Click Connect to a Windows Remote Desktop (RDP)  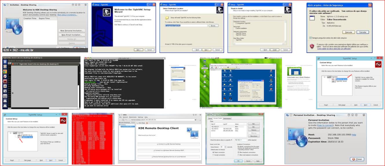pos(168,150)
